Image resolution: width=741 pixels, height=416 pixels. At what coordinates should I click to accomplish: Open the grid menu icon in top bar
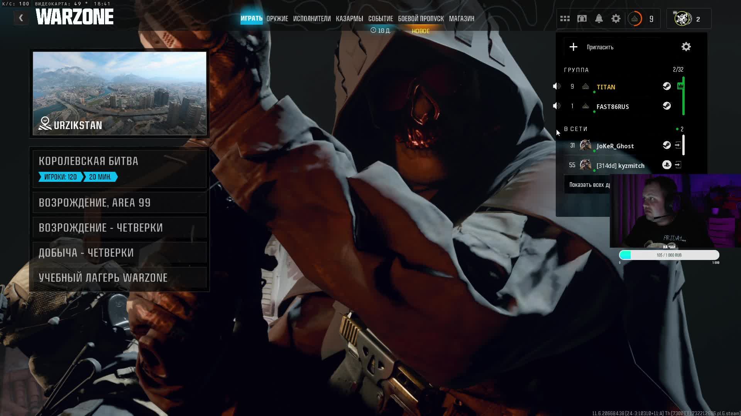[x=565, y=18]
